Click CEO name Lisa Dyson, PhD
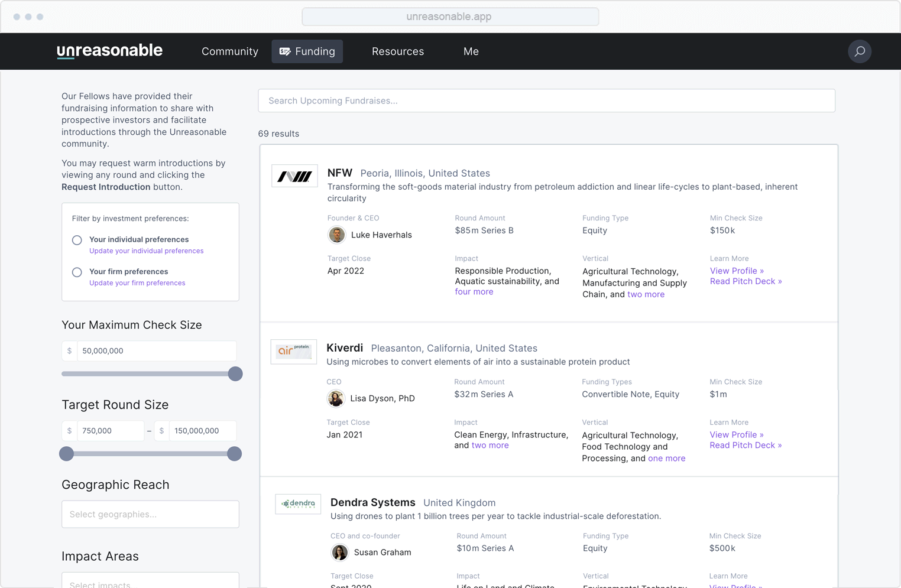Viewport: 901px width, 588px height. [383, 399]
